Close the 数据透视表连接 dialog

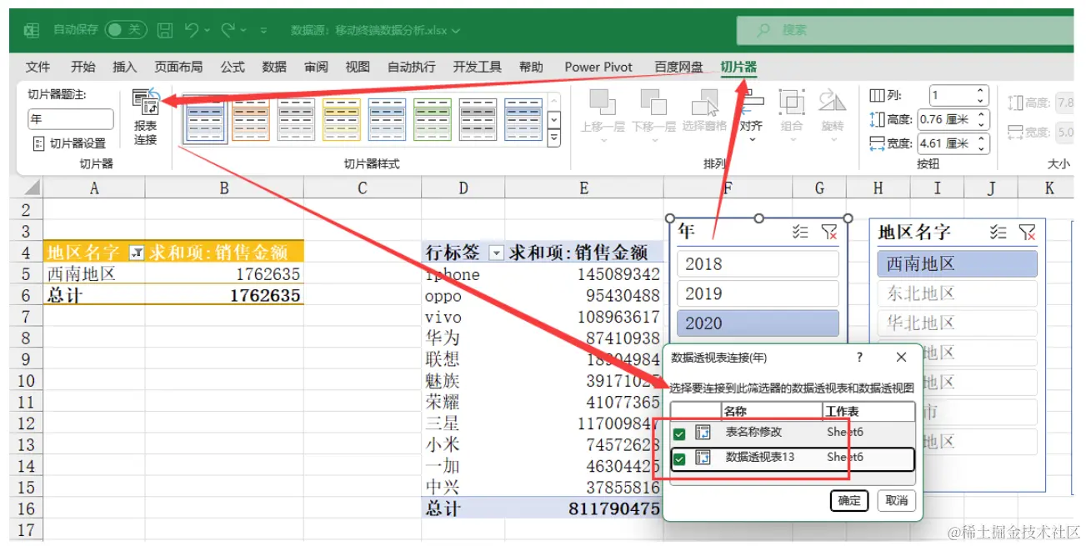(x=901, y=358)
